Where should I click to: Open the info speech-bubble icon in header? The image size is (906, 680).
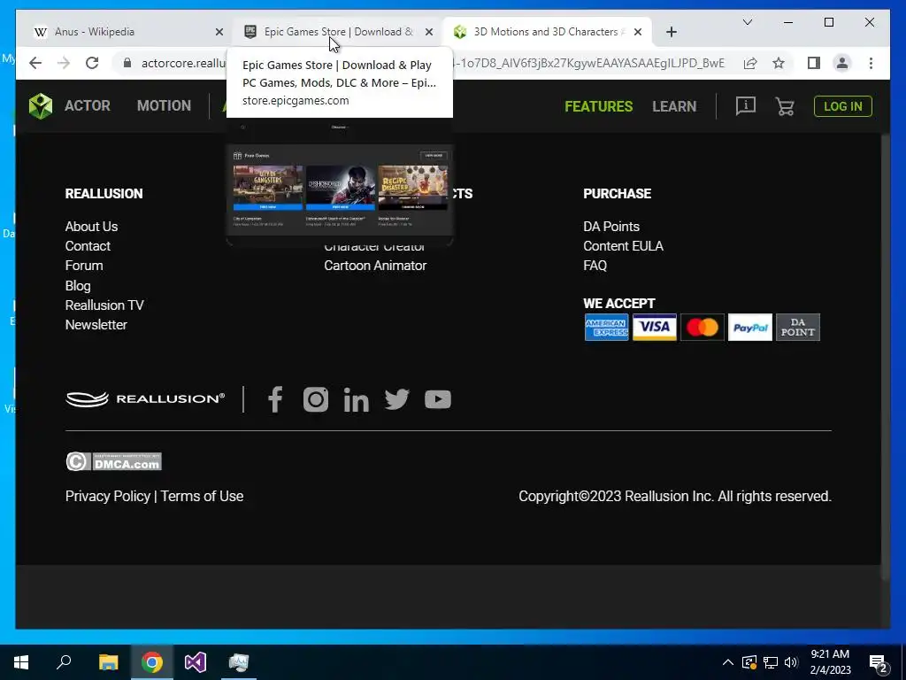pyautogui.click(x=745, y=106)
